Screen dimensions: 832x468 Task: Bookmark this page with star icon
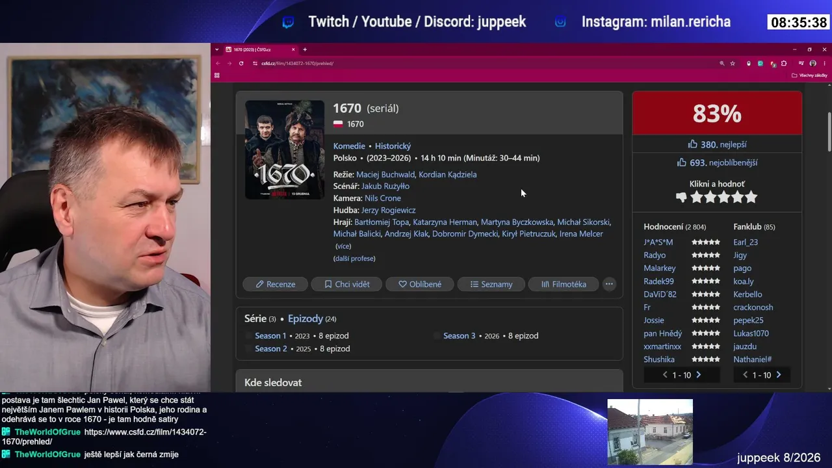[x=733, y=63]
